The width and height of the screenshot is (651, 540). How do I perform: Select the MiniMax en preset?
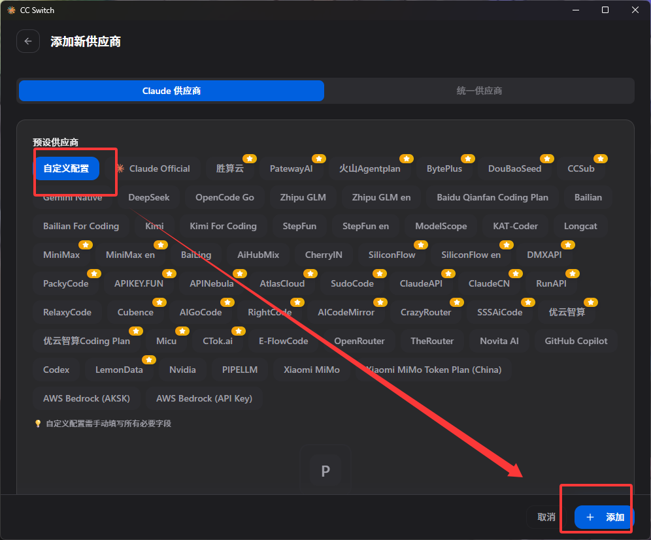(130, 255)
